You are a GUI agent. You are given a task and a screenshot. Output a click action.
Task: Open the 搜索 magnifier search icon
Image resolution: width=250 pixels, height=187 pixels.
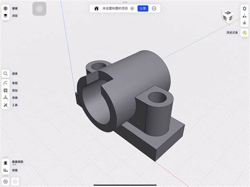point(5,74)
